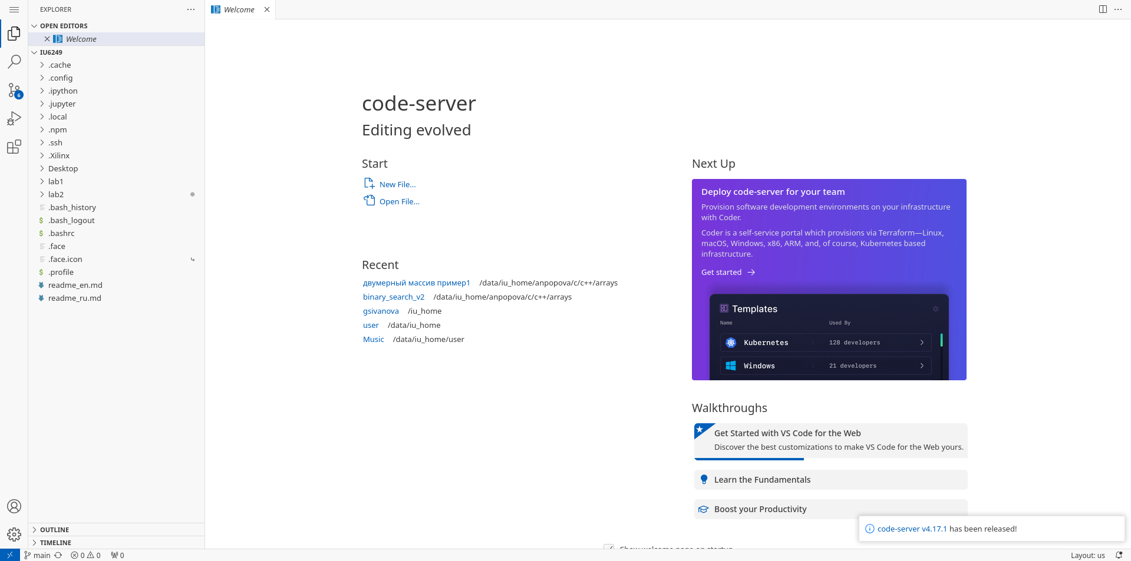Click the walkthrough progress bar
Viewport: 1131px width, 561px height.
[x=748, y=459]
